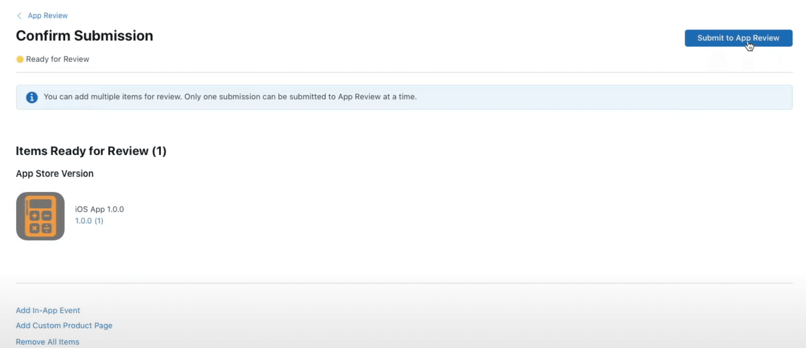Choose Add In-App Event
Viewport: 806px width, 348px height.
[x=48, y=310]
